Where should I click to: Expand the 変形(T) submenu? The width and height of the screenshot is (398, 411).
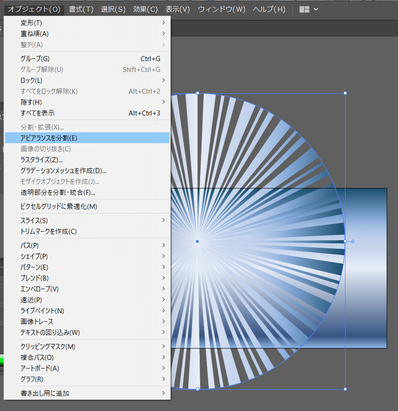coord(87,23)
